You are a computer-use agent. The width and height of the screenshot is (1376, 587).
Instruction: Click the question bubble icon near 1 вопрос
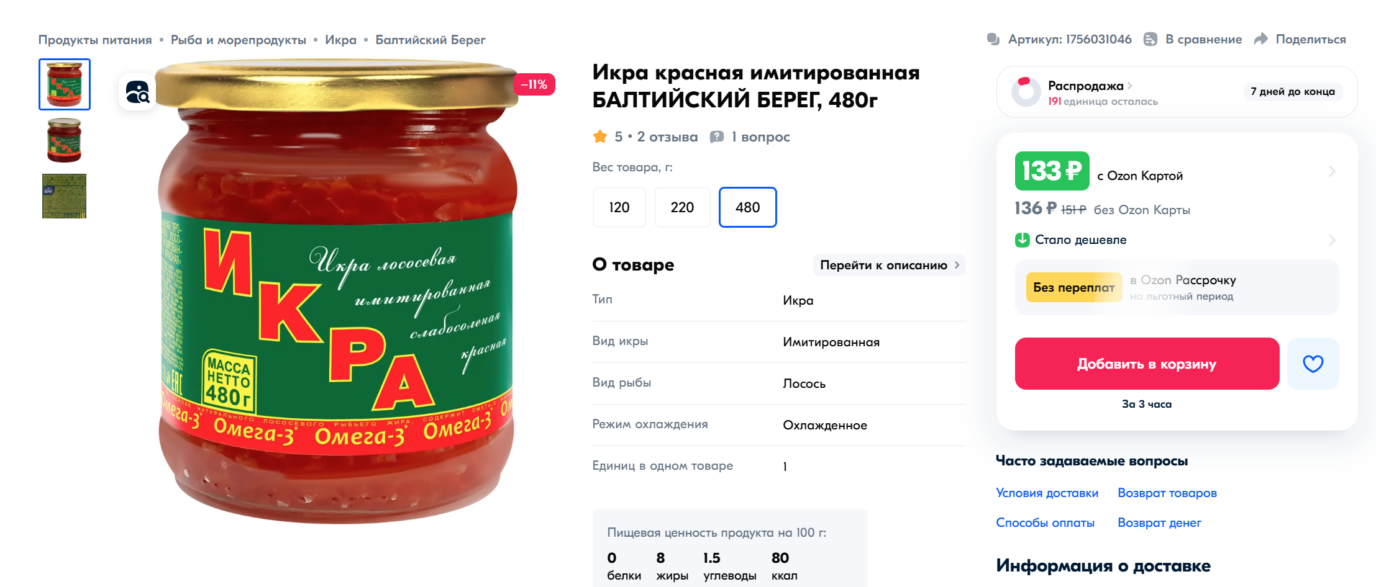(717, 137)
